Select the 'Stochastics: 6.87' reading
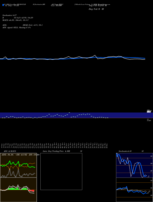 9,15
